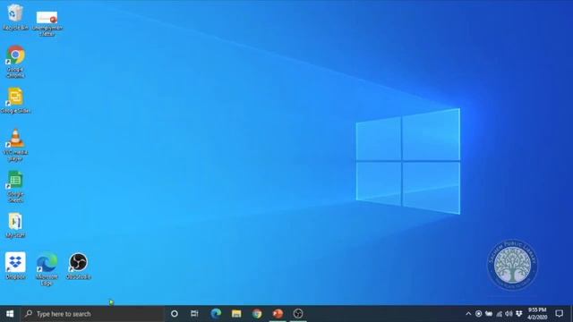This screenshot has height=322, width=573.
Task: Switch to OBS Studio on the taskbar
Action: pos(298,314)
